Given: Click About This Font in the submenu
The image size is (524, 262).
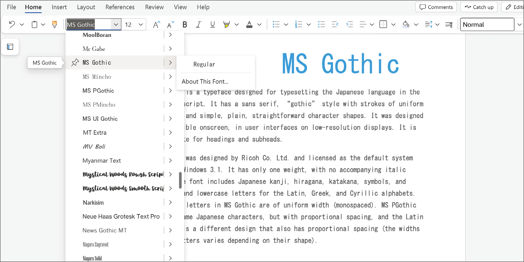Looking at the screenshot, I should click(205, 81).
